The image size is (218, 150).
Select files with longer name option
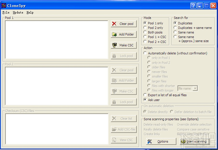click(161, 90)
